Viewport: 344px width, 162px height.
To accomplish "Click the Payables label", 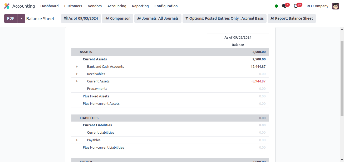I will 94,140.
